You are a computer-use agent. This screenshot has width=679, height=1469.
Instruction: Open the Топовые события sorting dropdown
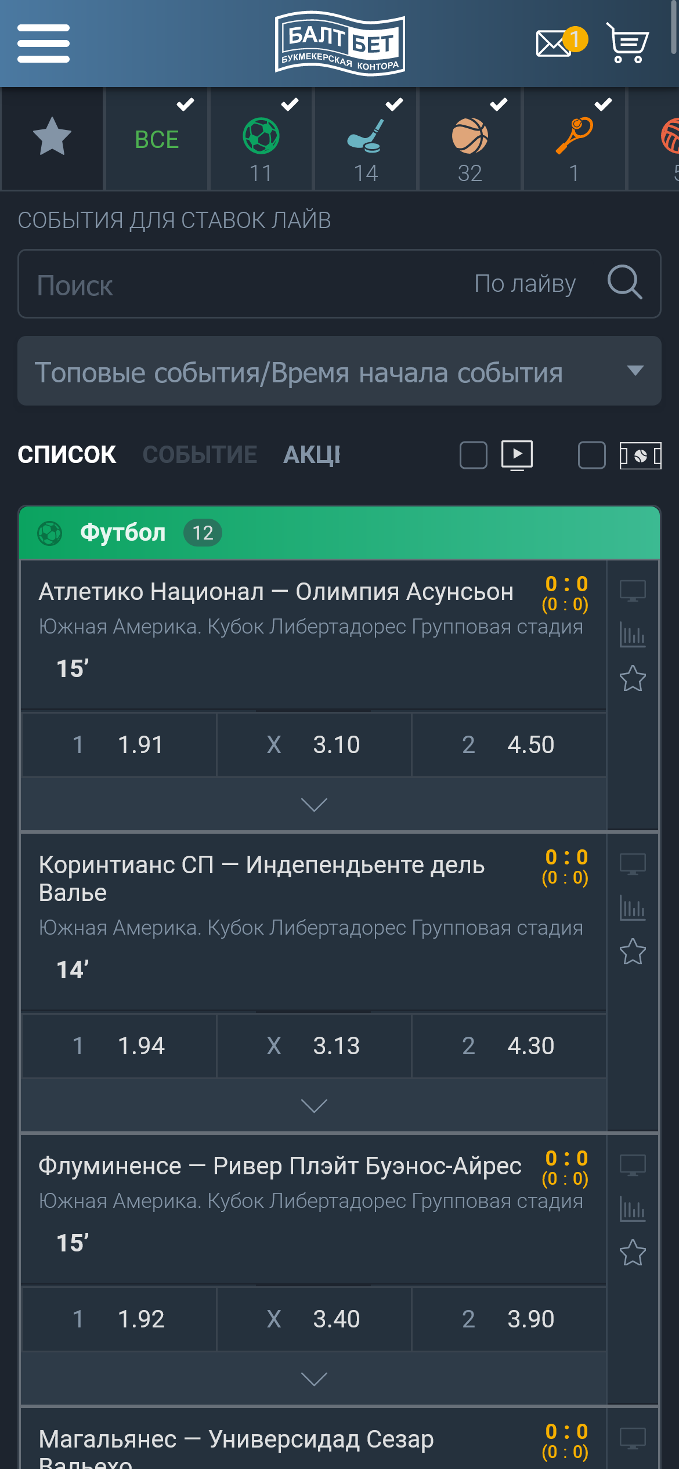click(339, 371)
